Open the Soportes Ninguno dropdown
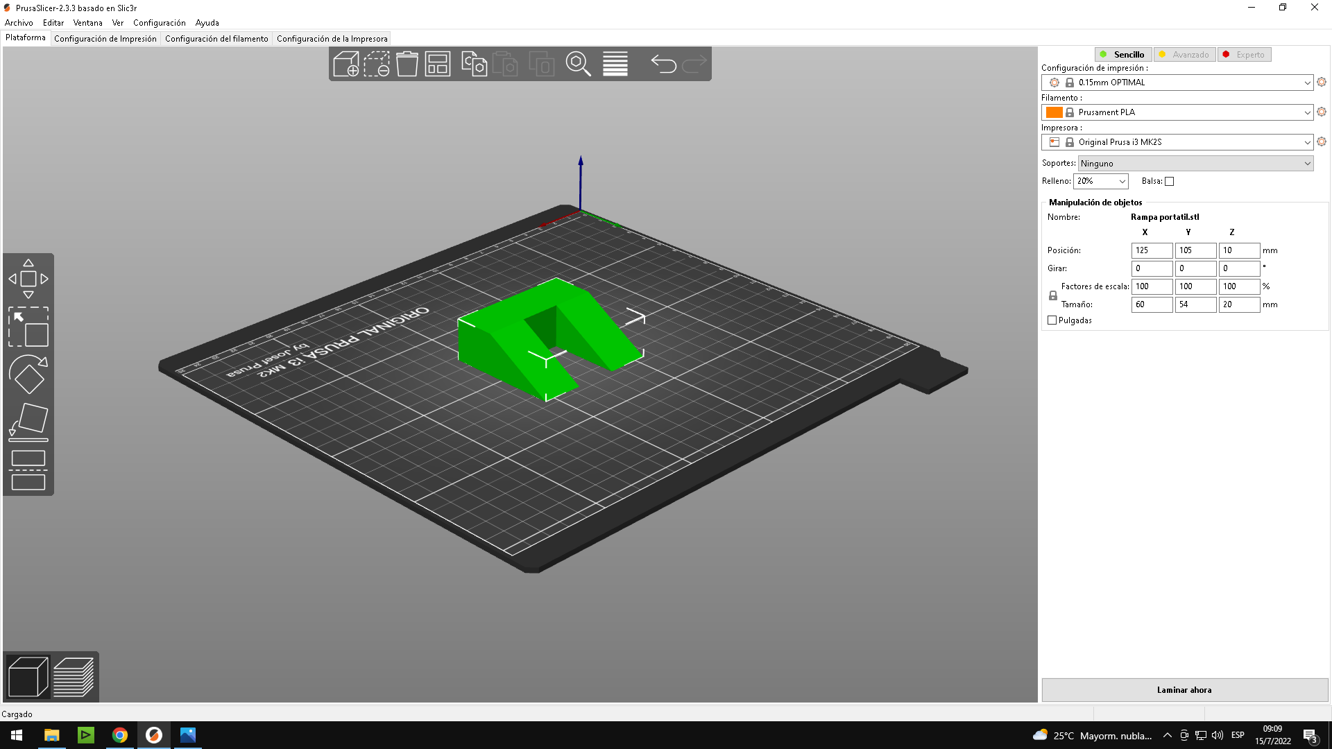The height and width of the screenshot is (749, 1332). (x=1195, y=164)
